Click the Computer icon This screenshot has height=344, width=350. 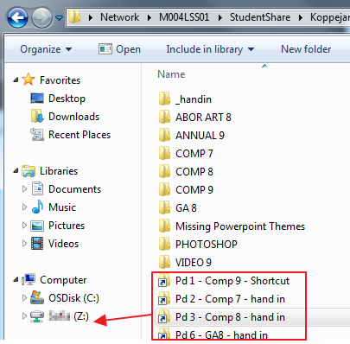pyautogui.click(x=29, y=279)
